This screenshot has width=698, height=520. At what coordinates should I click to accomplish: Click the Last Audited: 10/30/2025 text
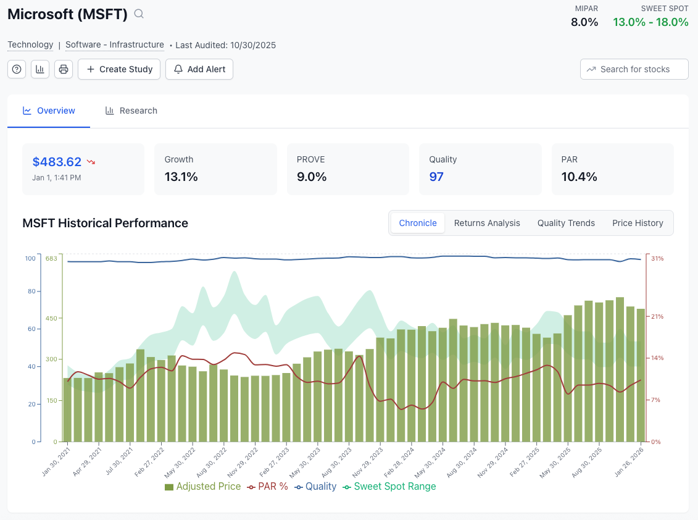click(226, 45)
